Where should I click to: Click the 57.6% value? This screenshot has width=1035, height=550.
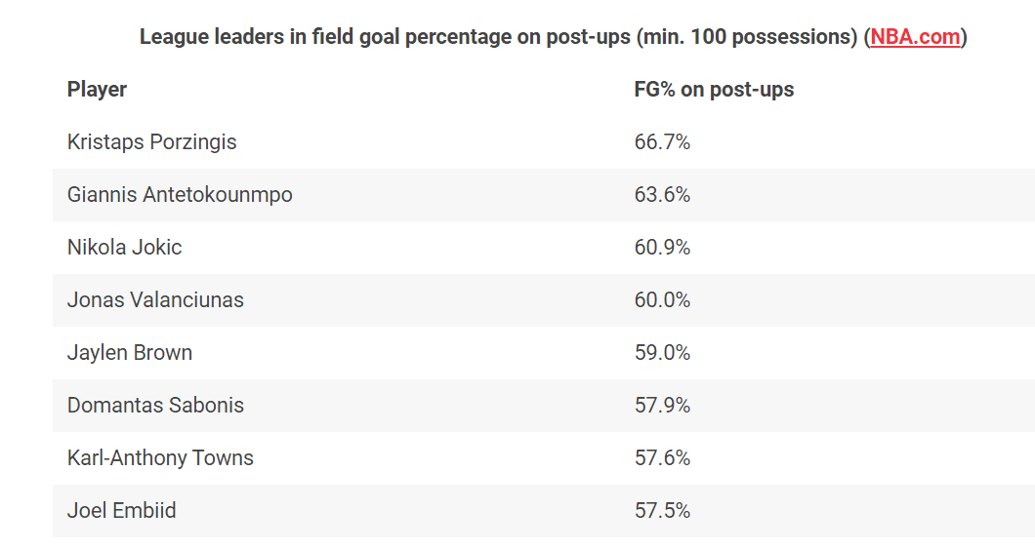click(662, 458)
